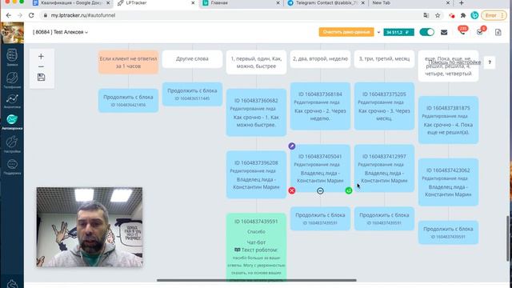Click the user avatar image in top-left
This screenshot has width=512, height=288.
pos(12,33)
